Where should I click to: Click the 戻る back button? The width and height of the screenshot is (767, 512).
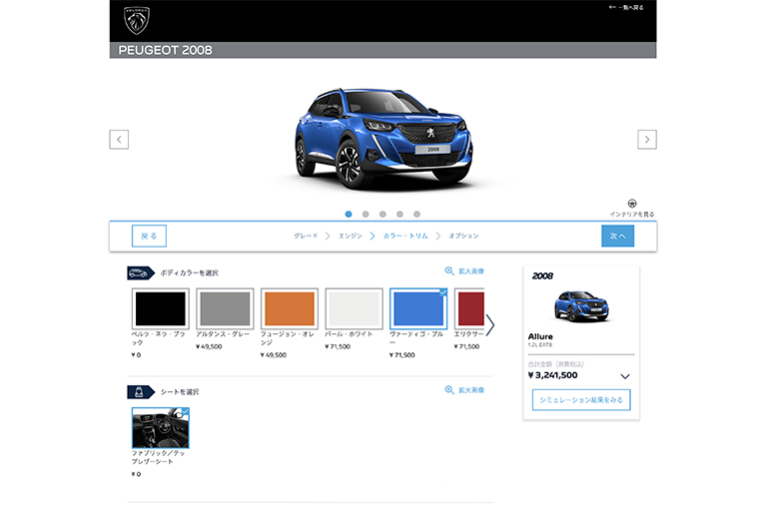coord(149,236)
